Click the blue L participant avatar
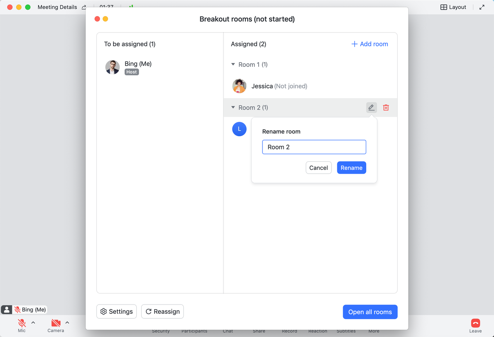 pos(239,129)
